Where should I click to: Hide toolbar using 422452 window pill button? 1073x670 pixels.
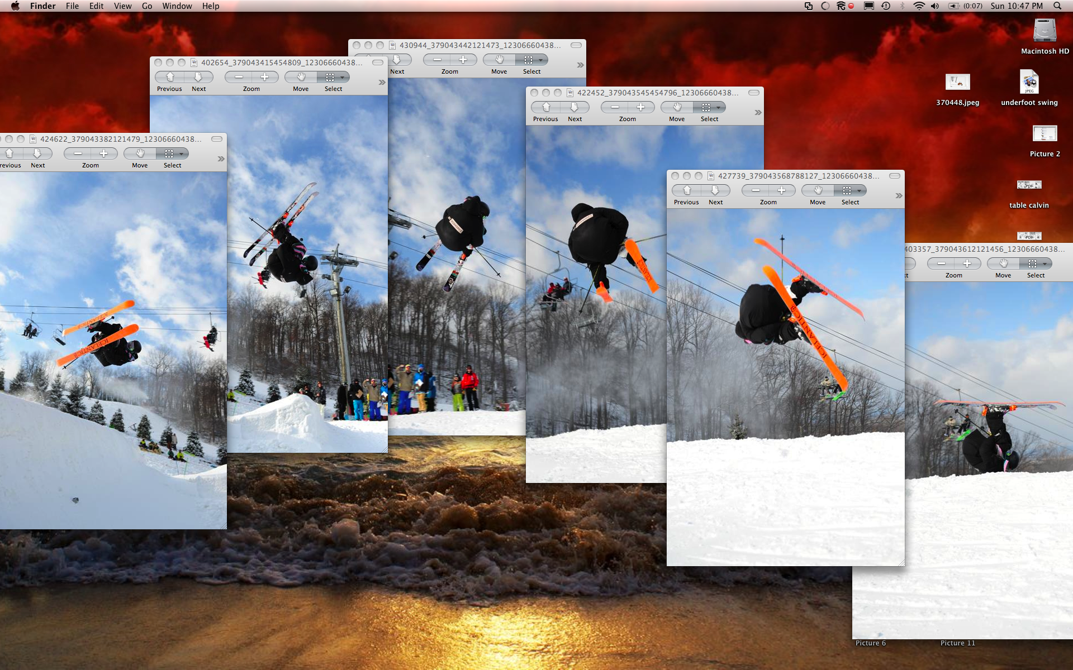click(x=754, y=93)
